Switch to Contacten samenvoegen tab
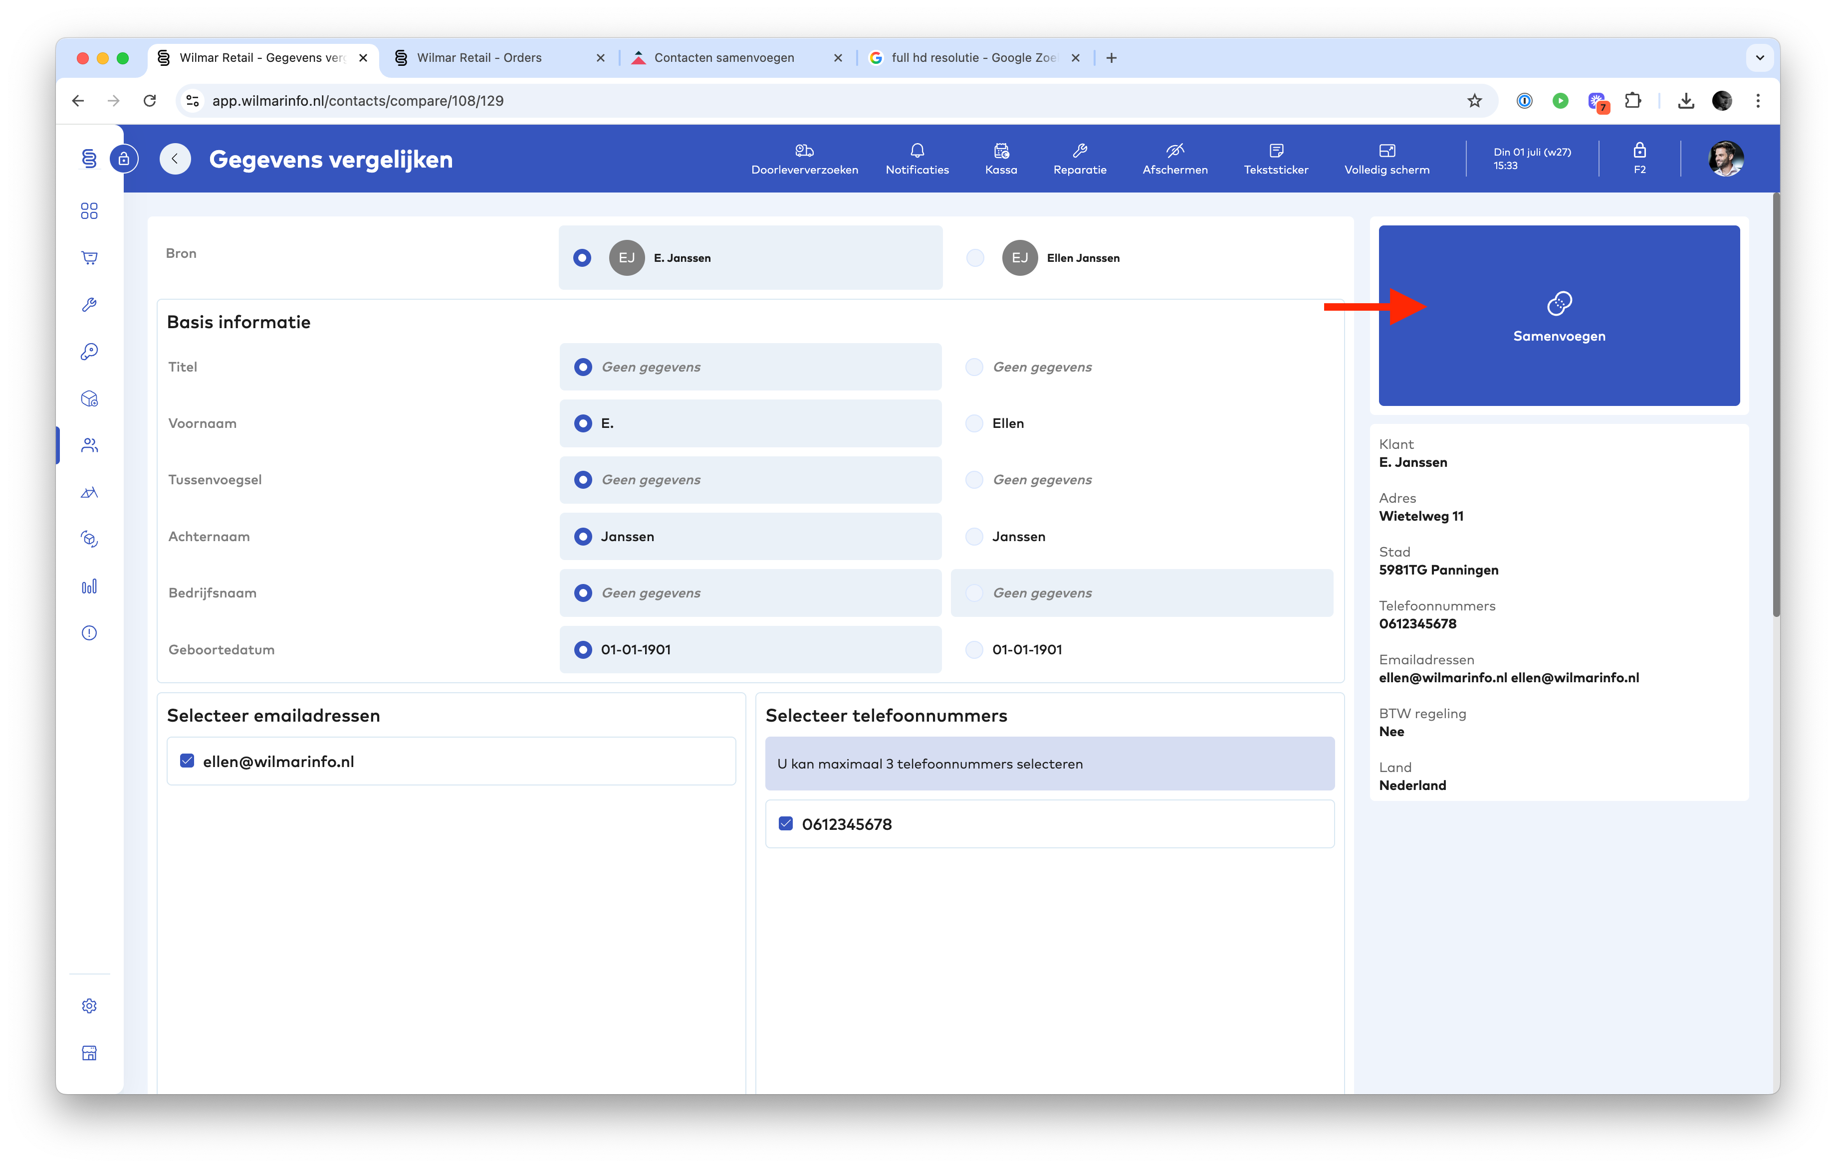This screenshot has height=1168, width=1836. (724, 58)
